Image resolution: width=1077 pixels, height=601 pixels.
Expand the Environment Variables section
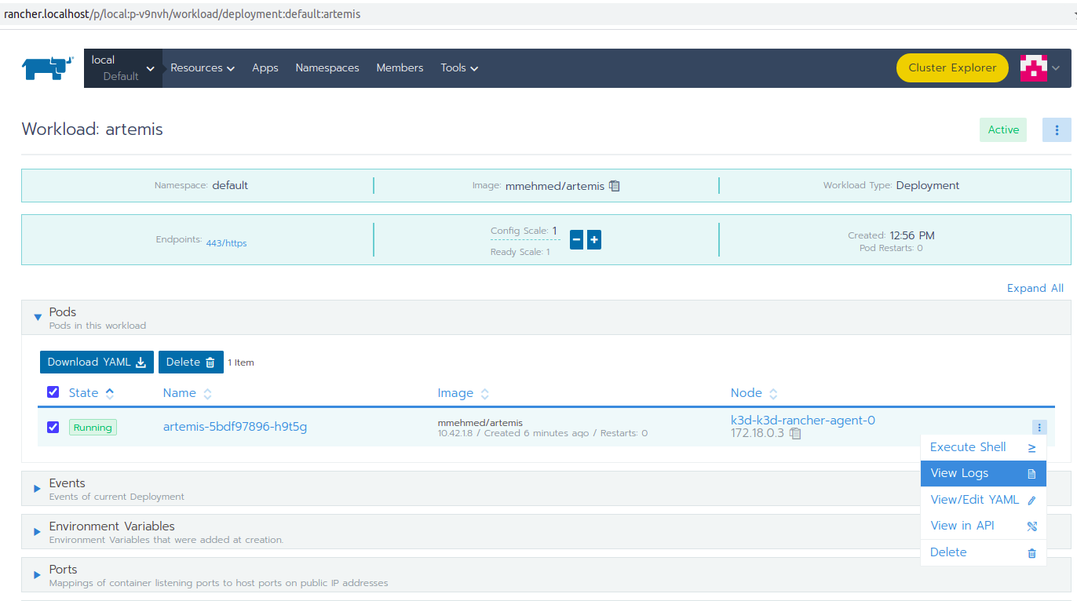click(x=37, y=531)
